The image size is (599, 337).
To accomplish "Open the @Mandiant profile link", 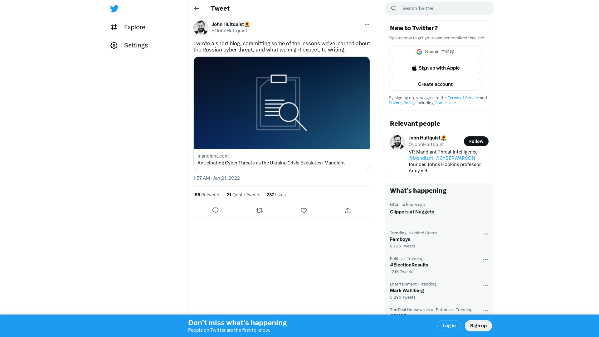I will coord(421,158).
